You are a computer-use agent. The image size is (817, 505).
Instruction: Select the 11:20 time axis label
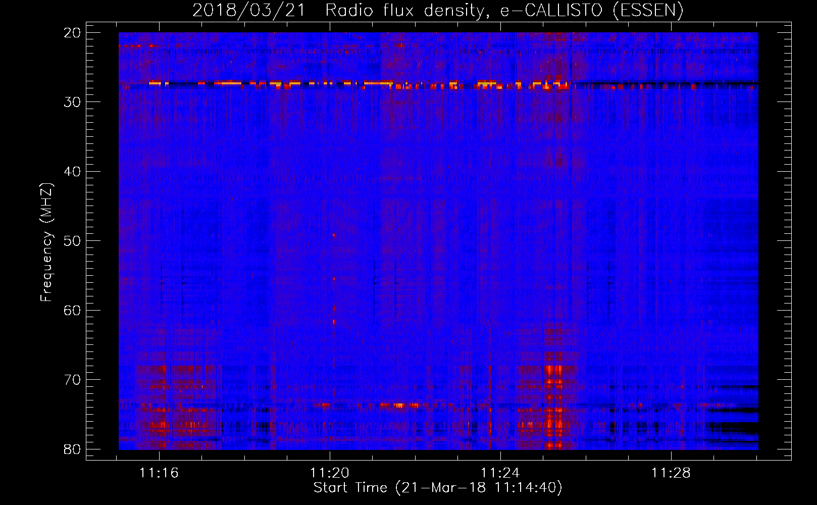point(330,473)
